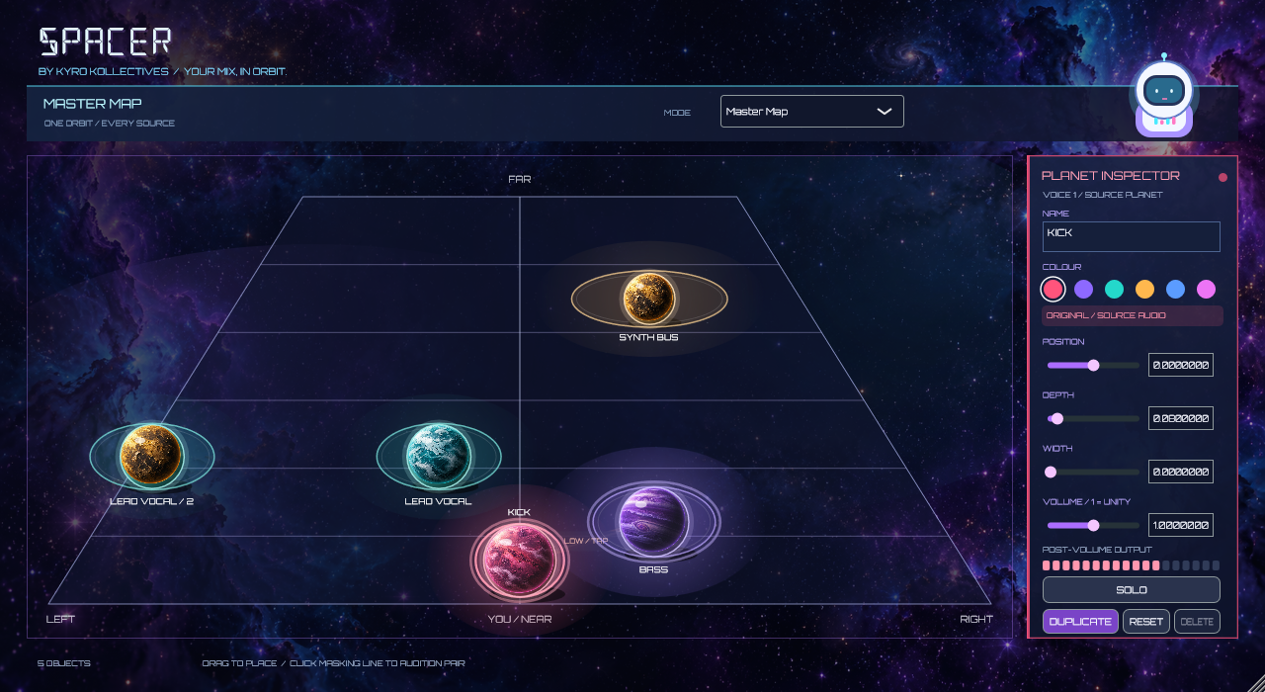Click the One orbit / every source subtitle
Viewport: 1265px width, 692px height.
(110, 124)
